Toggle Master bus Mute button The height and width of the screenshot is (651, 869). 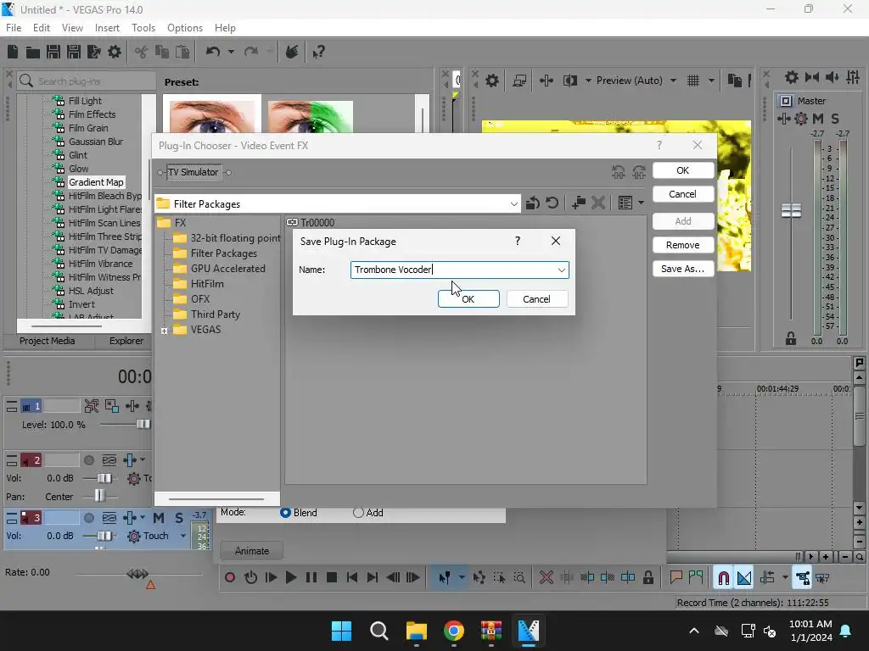coord(818,119)
